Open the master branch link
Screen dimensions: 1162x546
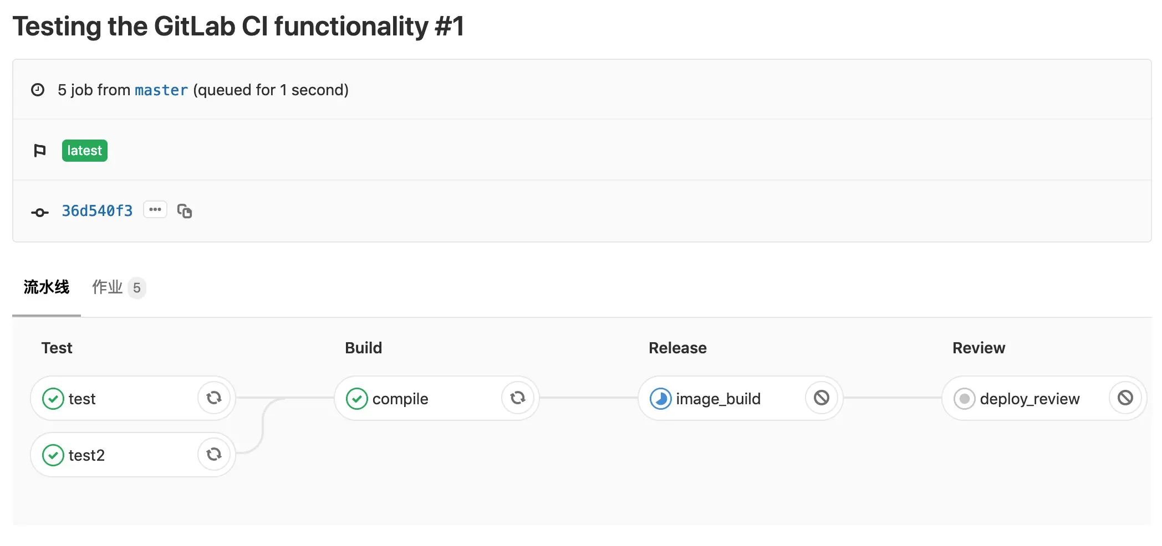coord(161,90)
